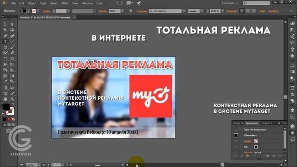Open the Myriad Pro font family dropdown
This screenshot has height=167, width=297.
pos(184,11)
